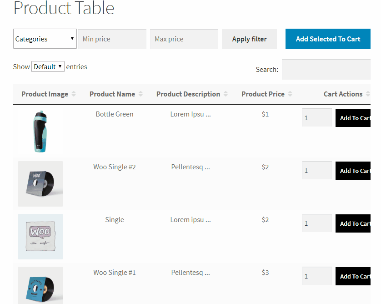Open the Bottle Green product name
The height and width of the screenshot is (304, 381).
tap(114, 114)
